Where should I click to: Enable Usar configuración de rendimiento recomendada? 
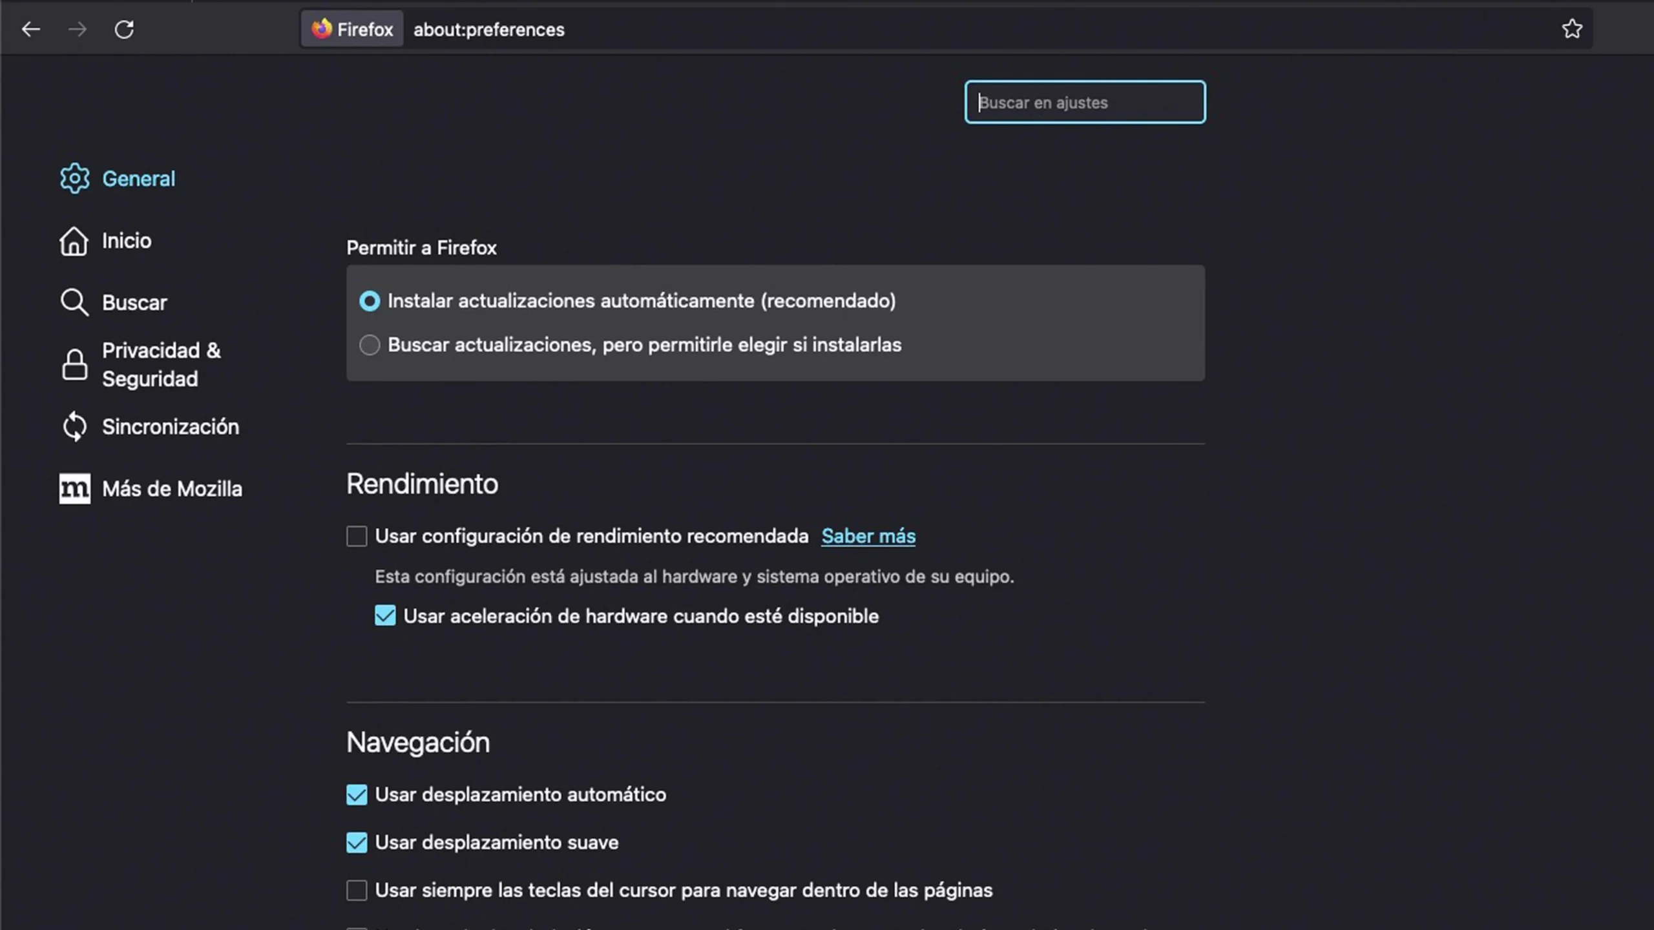[x=357, y=536]
